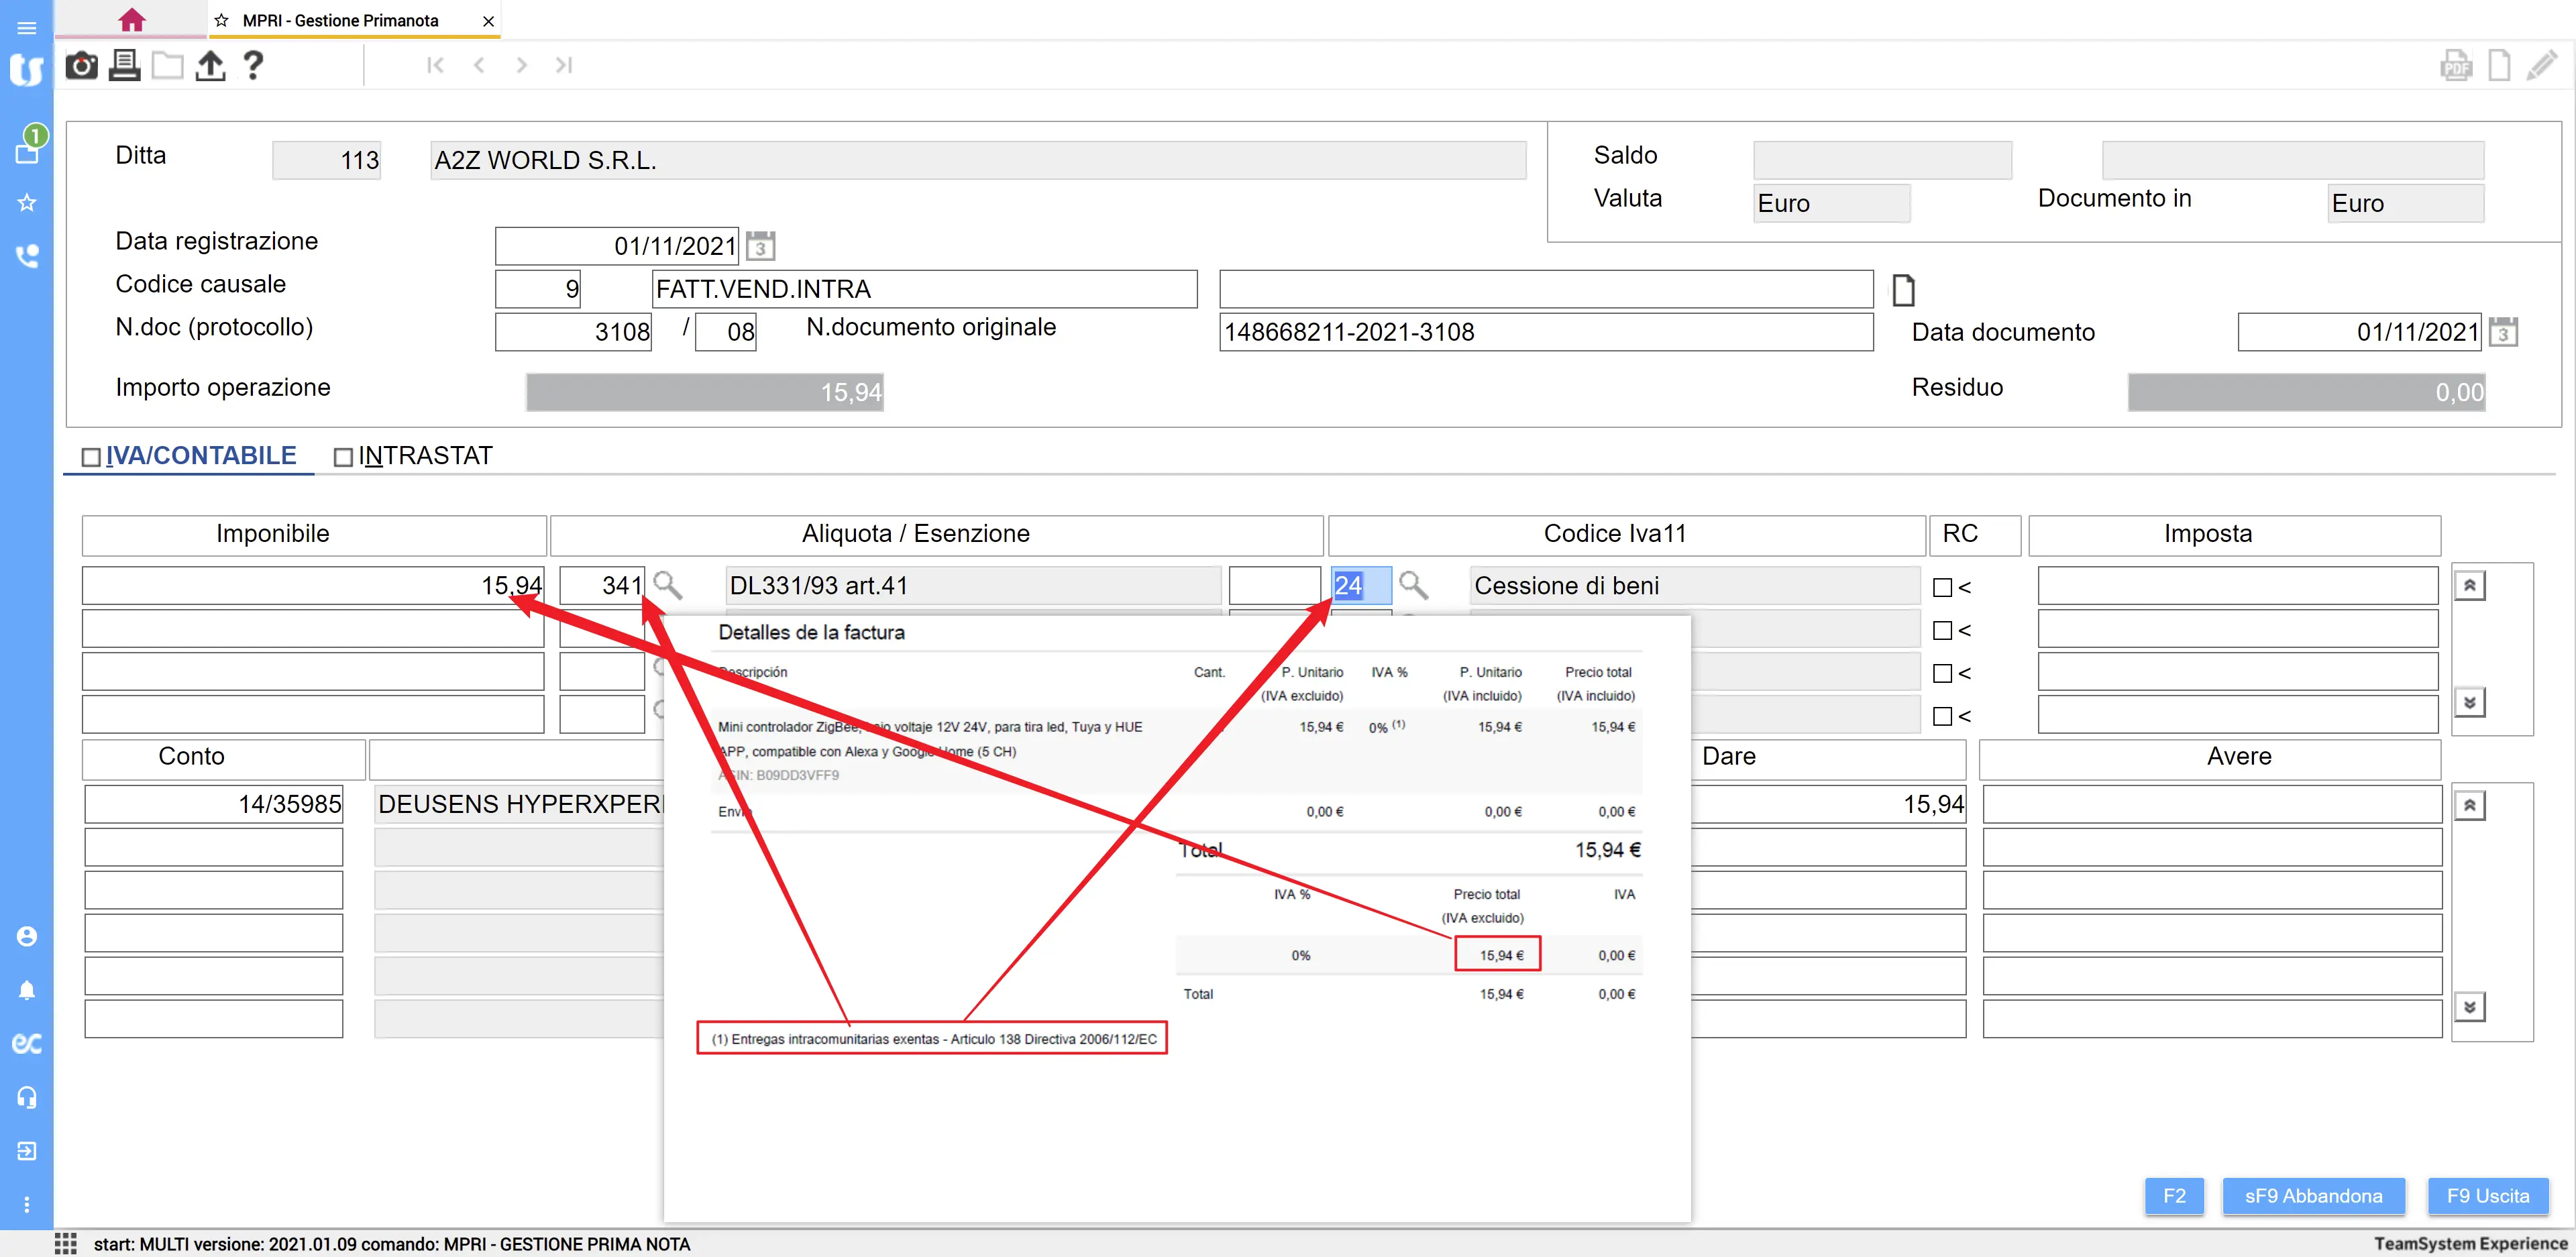Select the MPRI - Gestione Primanota tab
Screen dimensions: 2576x1257
point(340,20)
